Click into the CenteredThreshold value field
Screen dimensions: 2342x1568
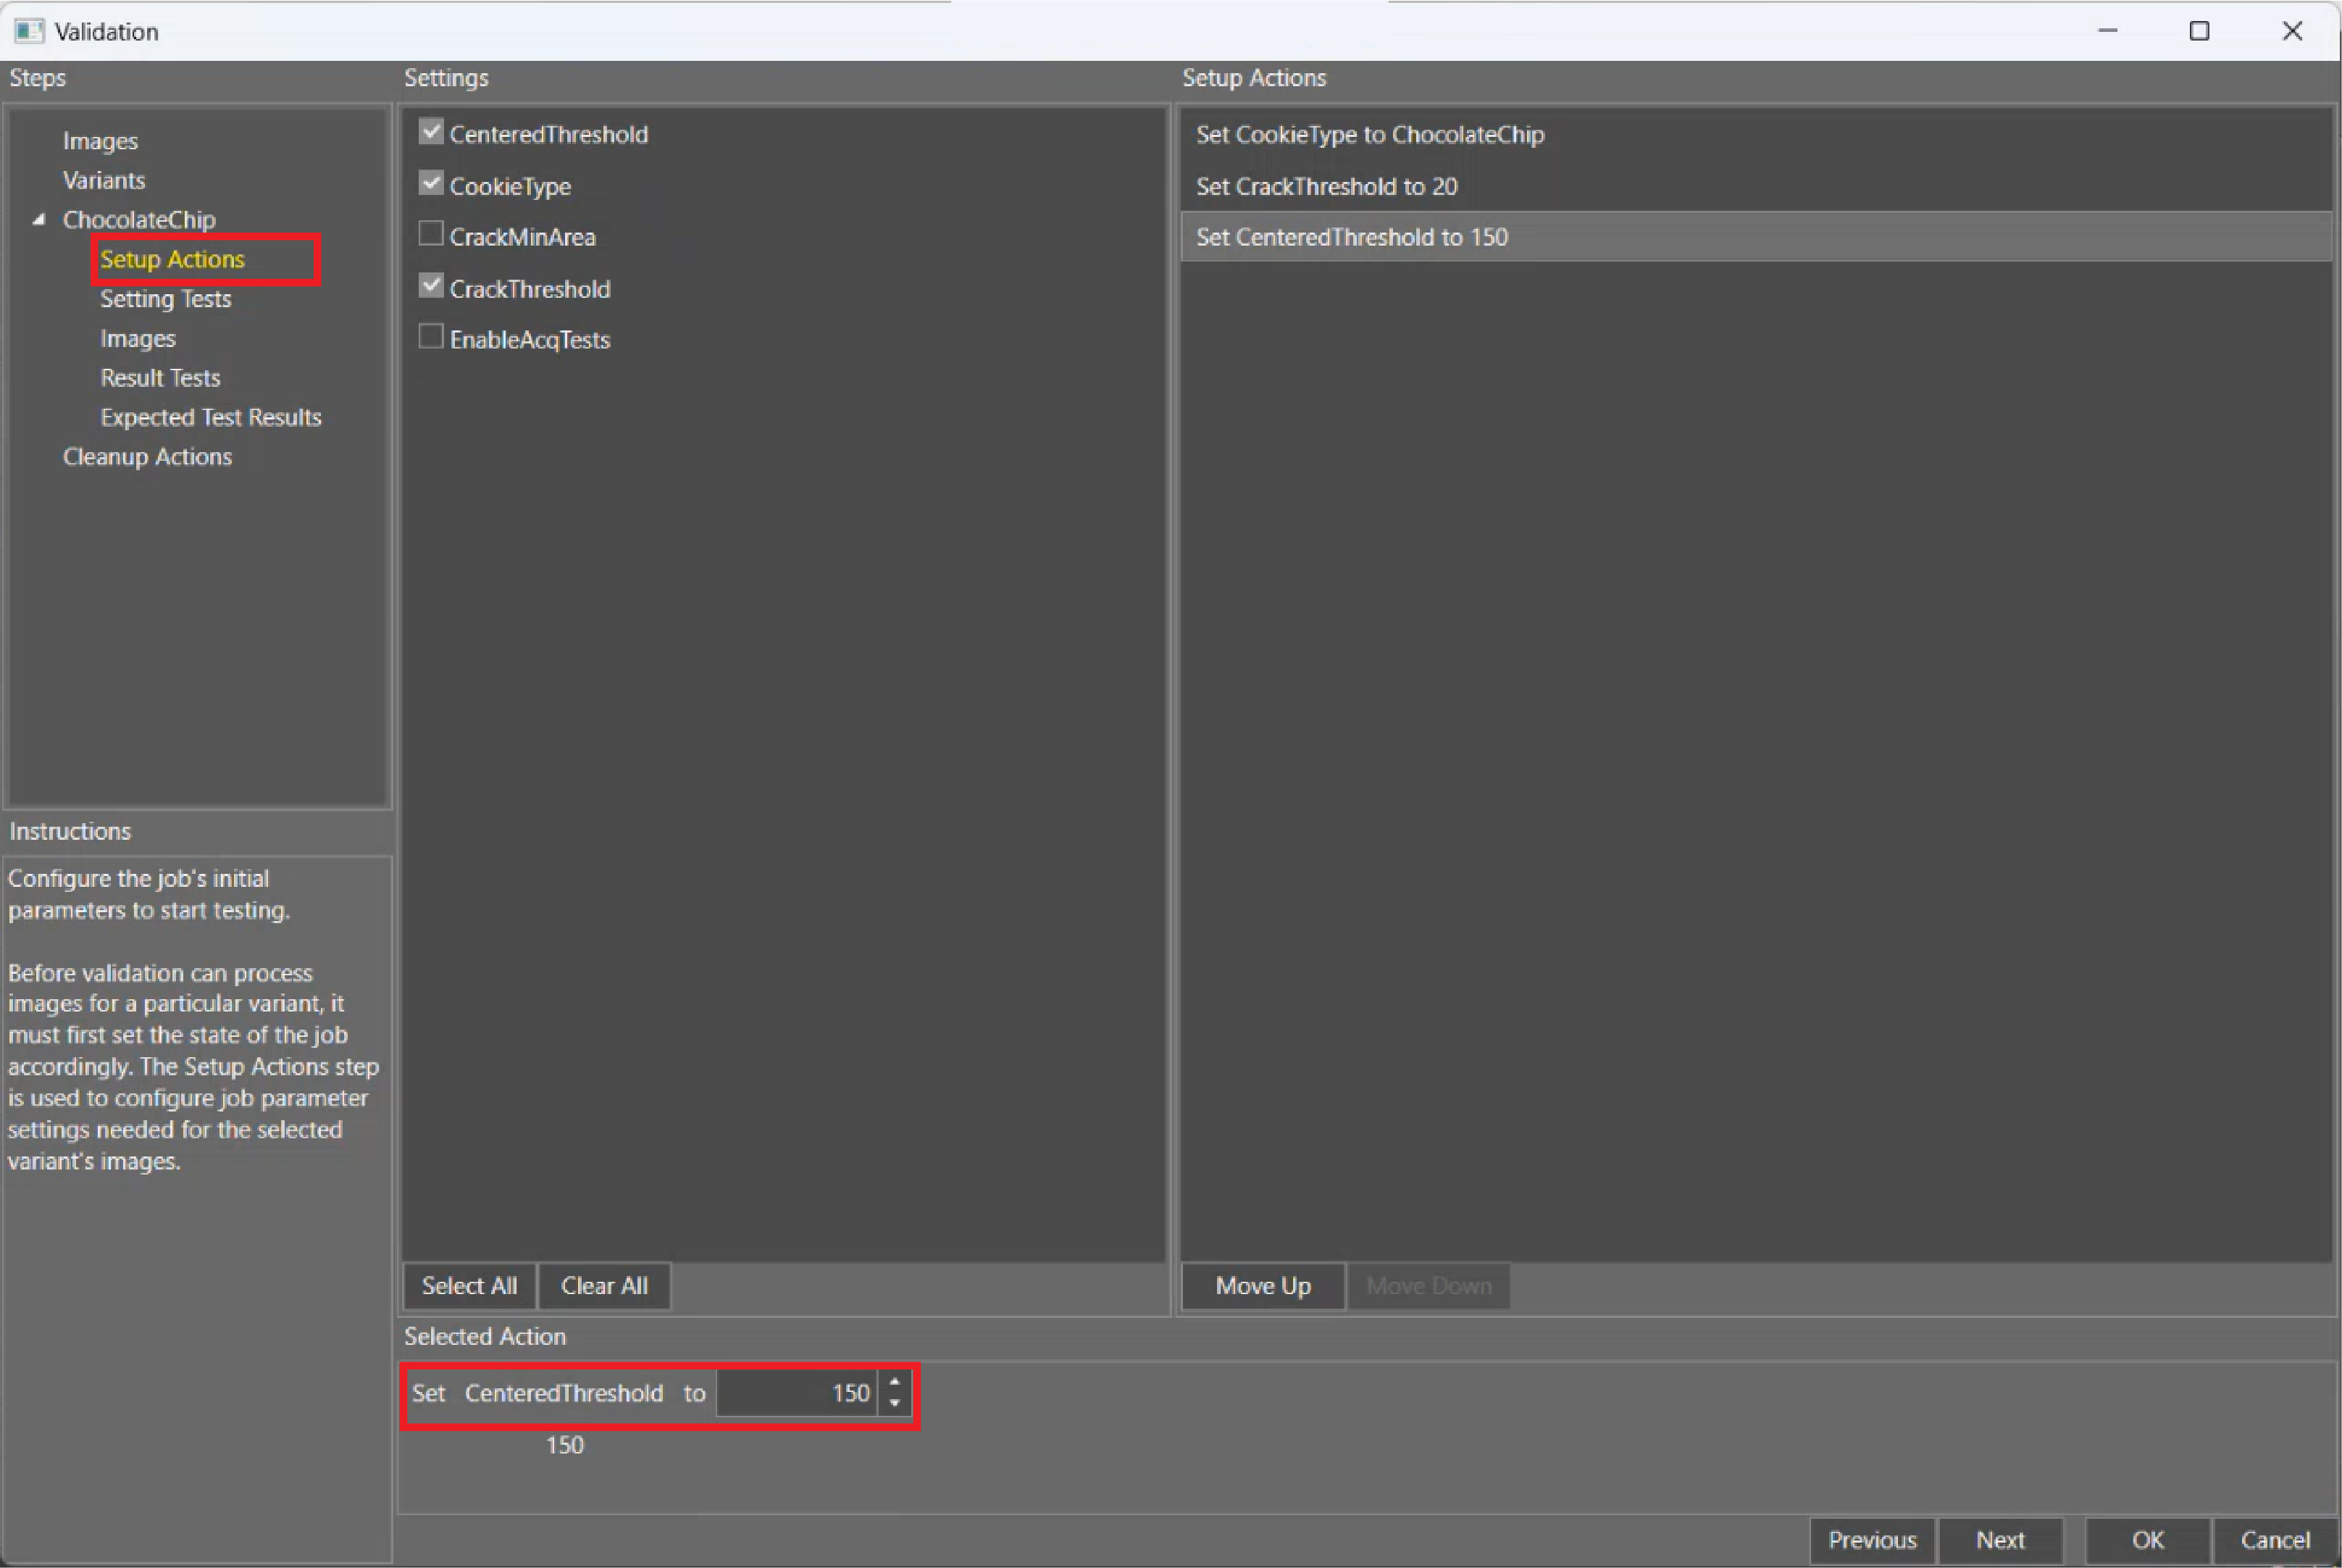795,1393
